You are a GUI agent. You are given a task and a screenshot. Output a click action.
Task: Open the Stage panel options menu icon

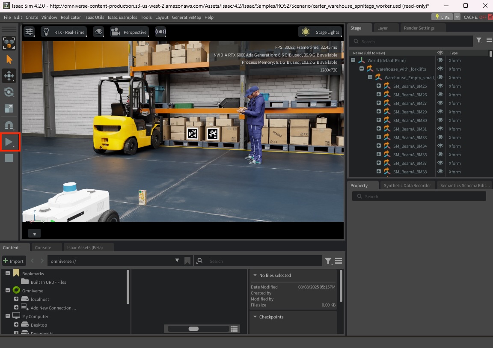(x=489, y=40)
